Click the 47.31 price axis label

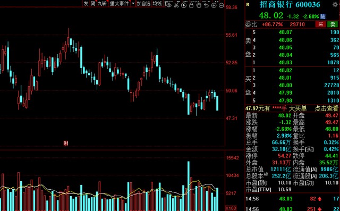(x=232, y=119)
